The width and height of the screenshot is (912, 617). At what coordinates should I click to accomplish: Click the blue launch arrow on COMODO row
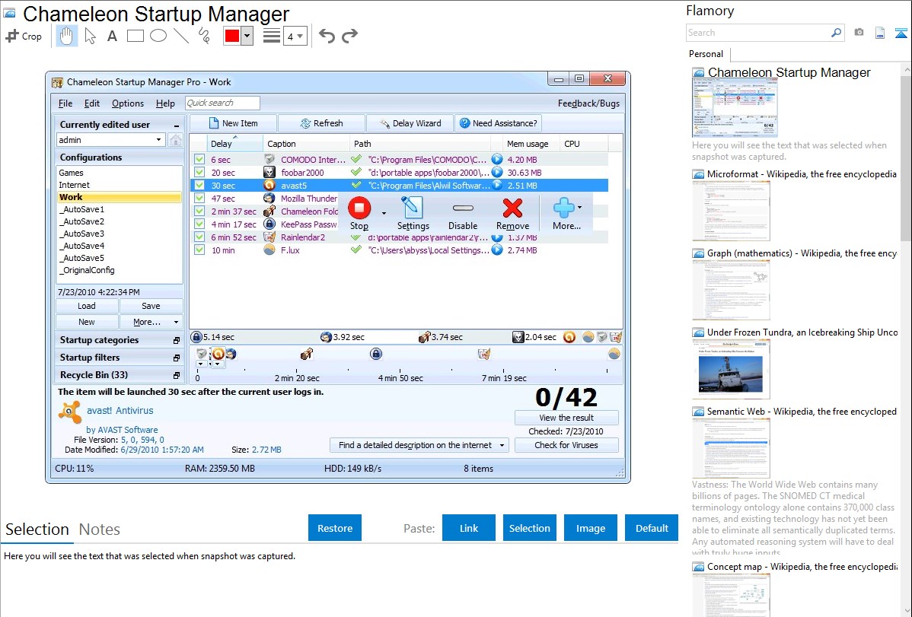pyautogui.click(x=496, y=159)
